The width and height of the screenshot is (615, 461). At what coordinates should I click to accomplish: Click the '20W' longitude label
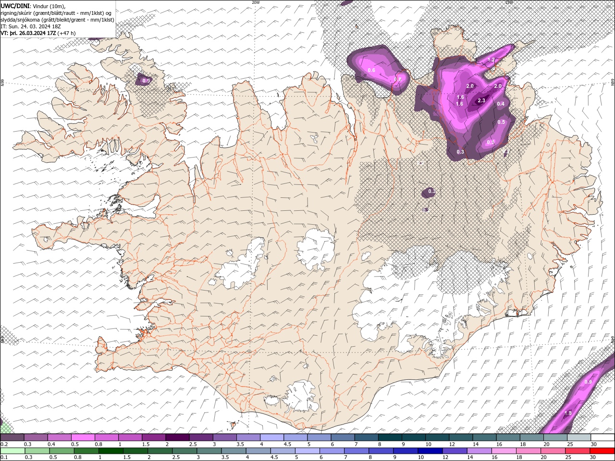[256, 2]
